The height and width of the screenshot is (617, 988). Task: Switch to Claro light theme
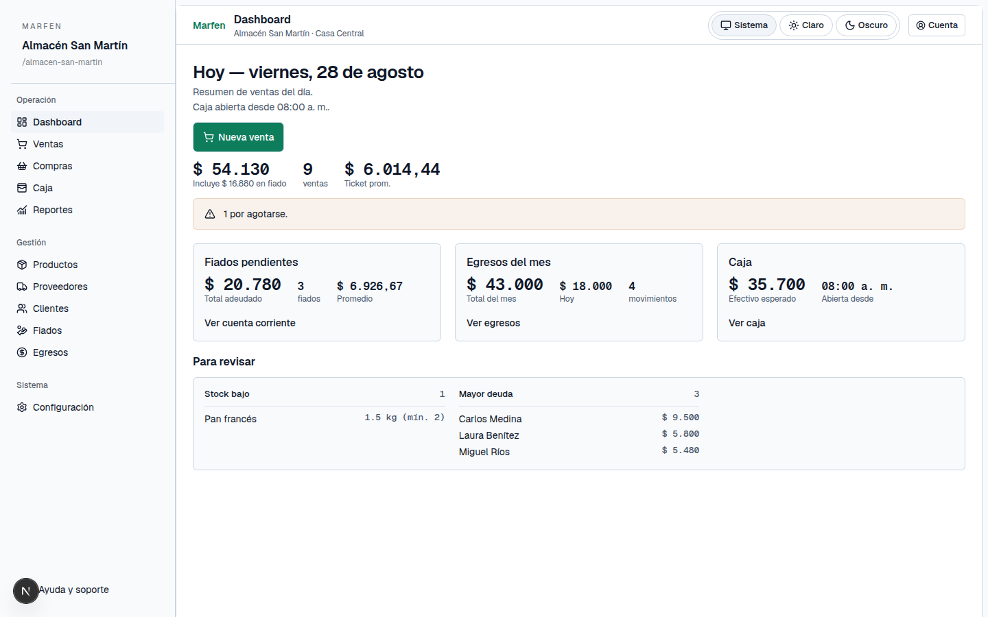[x=806, y=25]
